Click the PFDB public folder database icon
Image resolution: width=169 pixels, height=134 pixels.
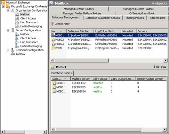coord(53,48)
